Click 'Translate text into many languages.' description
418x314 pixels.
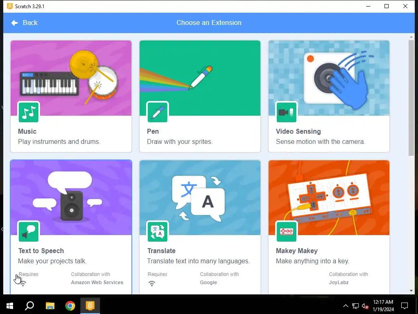click(x=198, y=261)
